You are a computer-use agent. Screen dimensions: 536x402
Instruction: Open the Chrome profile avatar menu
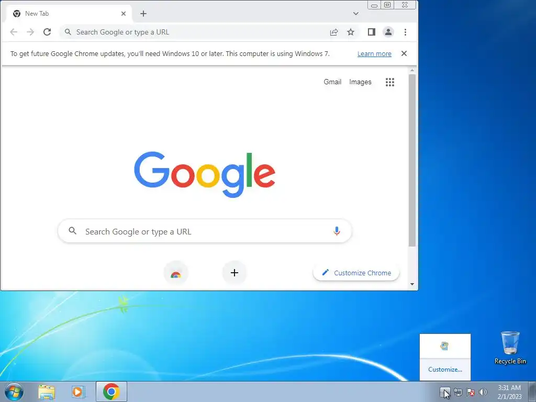(388, 32)
